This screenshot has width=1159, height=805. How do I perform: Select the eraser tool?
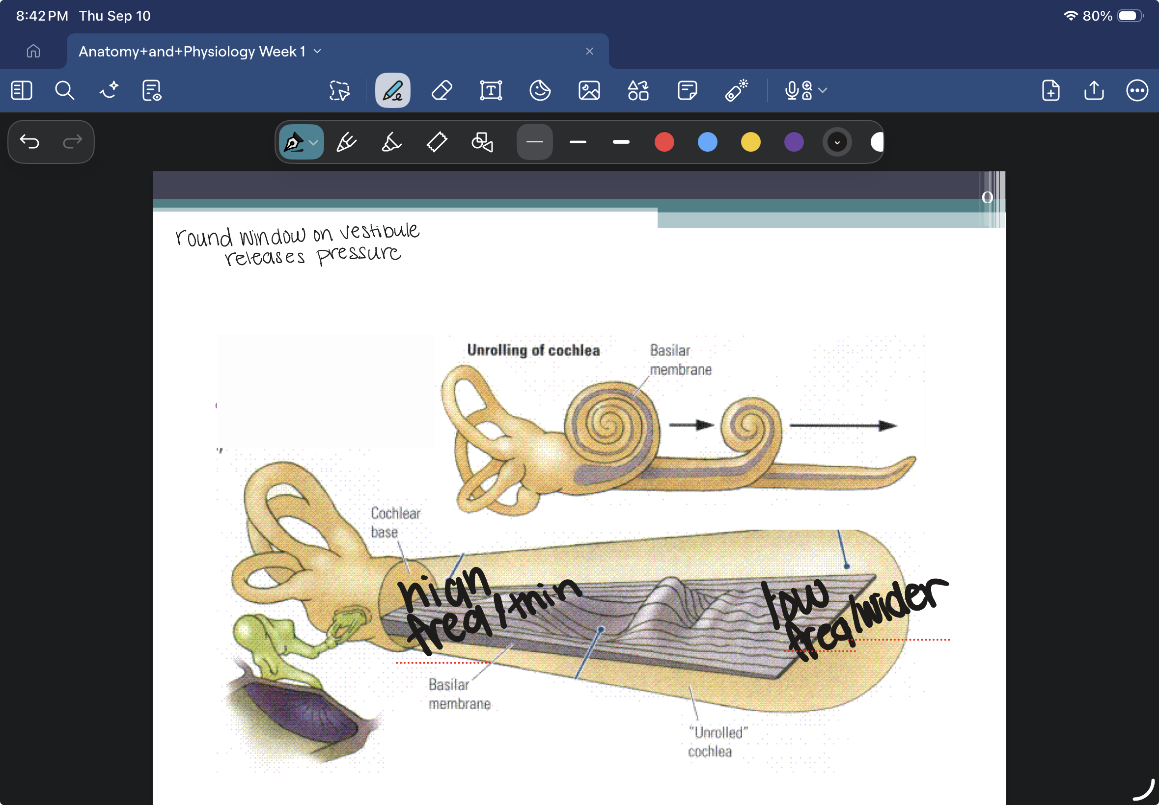coord(442,91)
